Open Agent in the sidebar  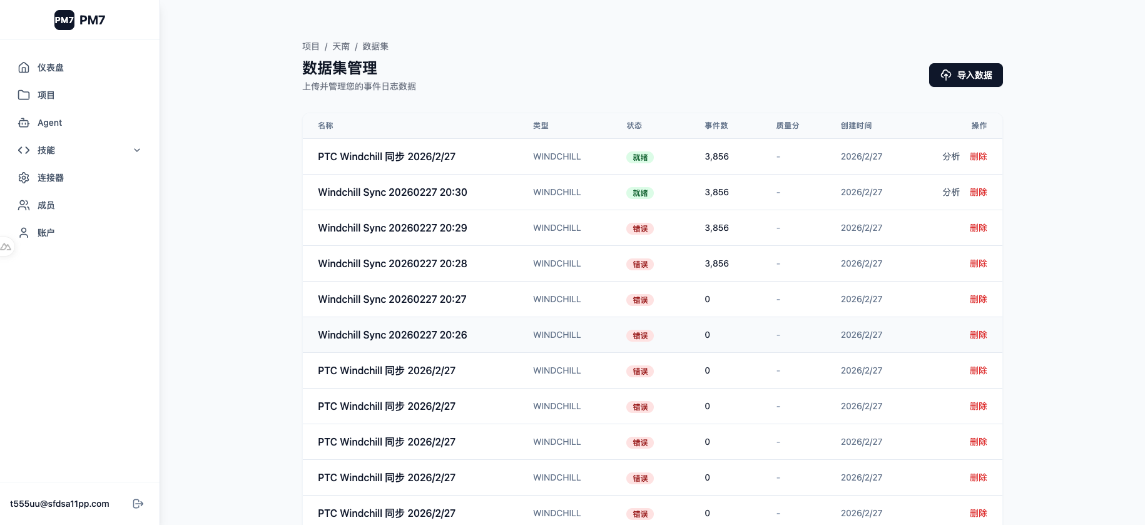coord(80,123)
